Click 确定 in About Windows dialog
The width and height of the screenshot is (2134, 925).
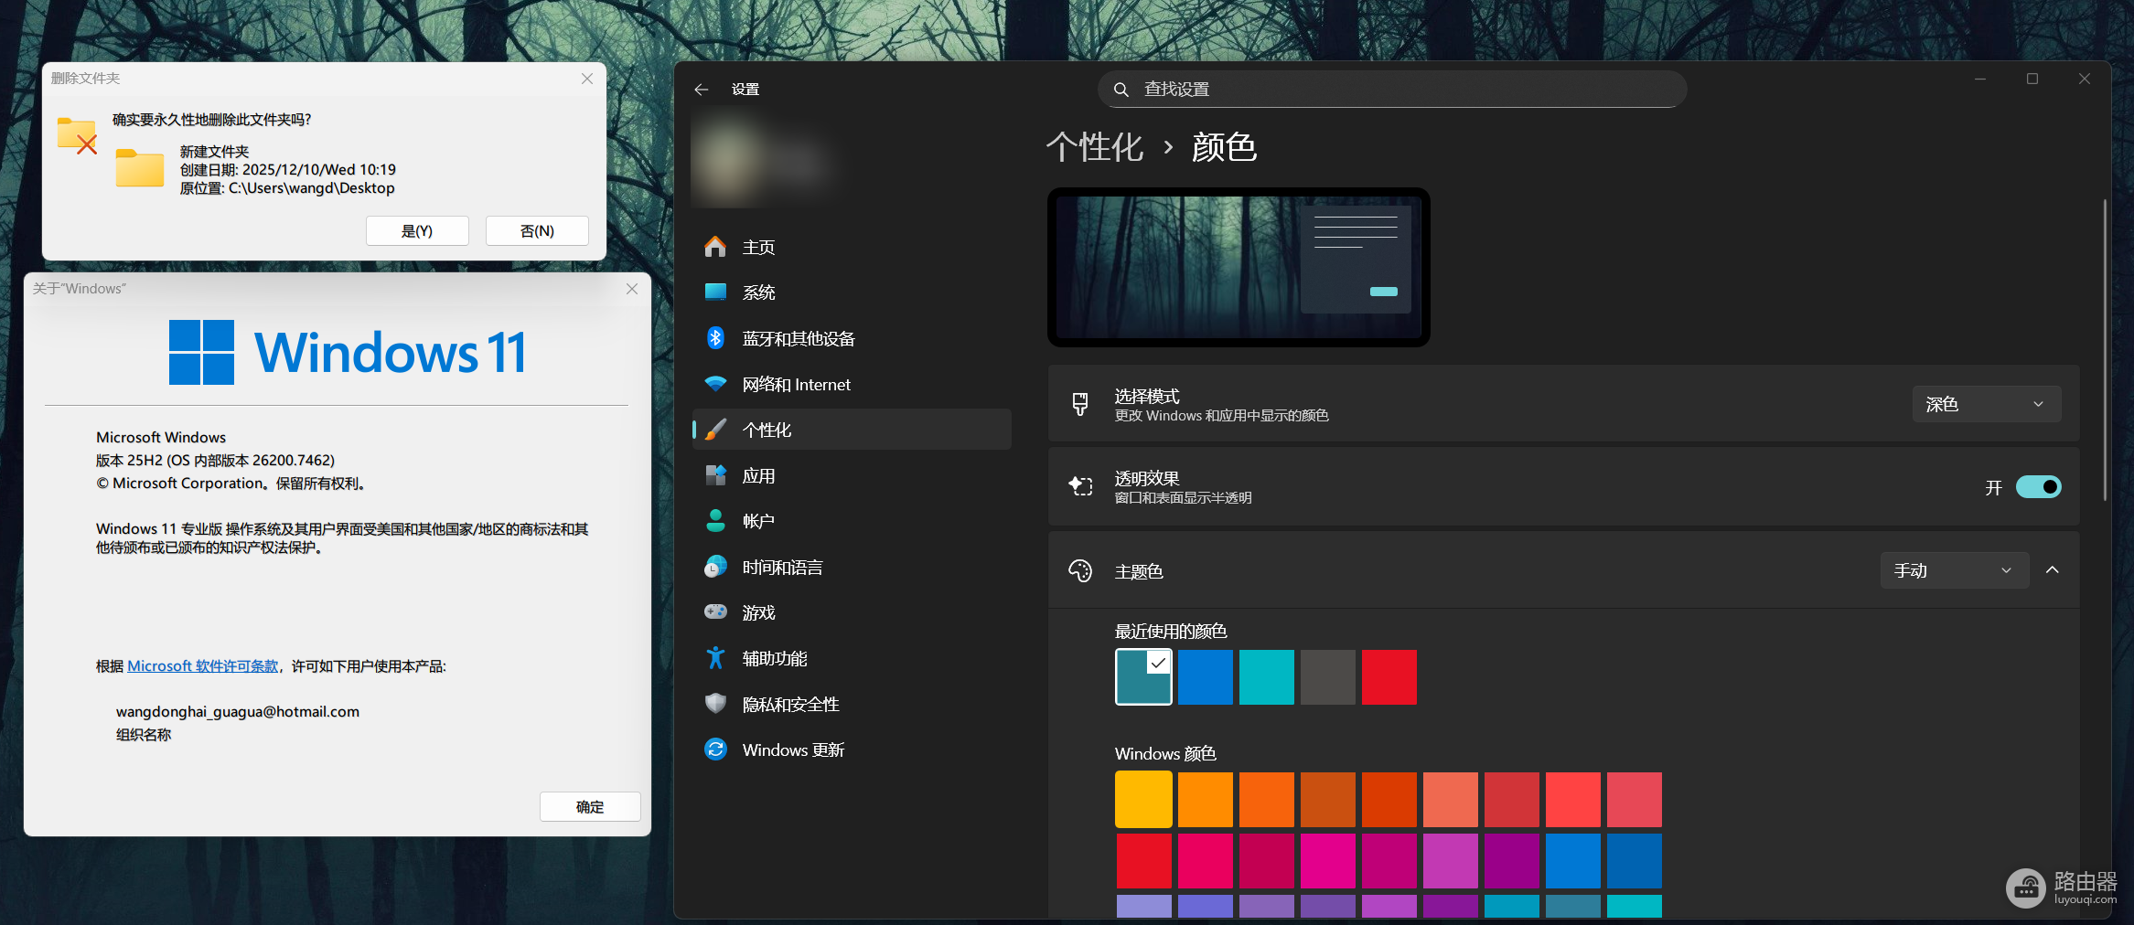[x=590, y=807]
